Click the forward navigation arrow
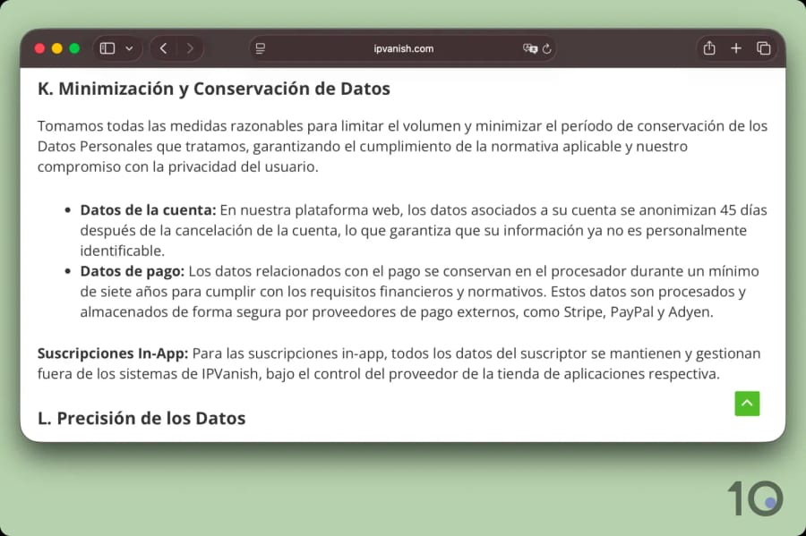This screenshot has width=806, height=536. click(190, 47)
